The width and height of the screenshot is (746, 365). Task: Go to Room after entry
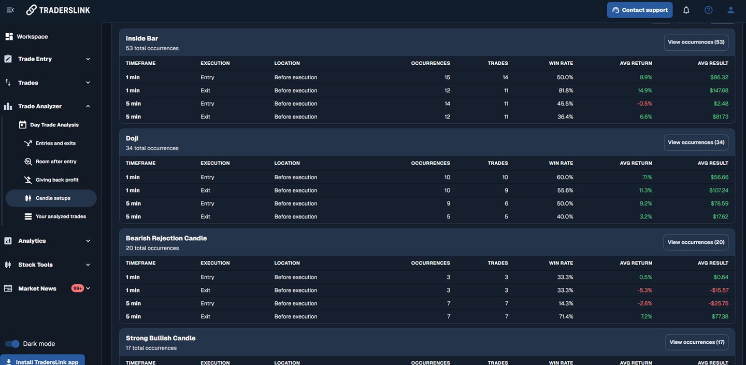pyautogui.click(x=56, y=162)
